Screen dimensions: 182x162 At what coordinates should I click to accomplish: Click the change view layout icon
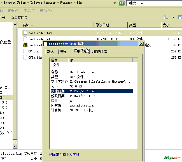(166, 17)
